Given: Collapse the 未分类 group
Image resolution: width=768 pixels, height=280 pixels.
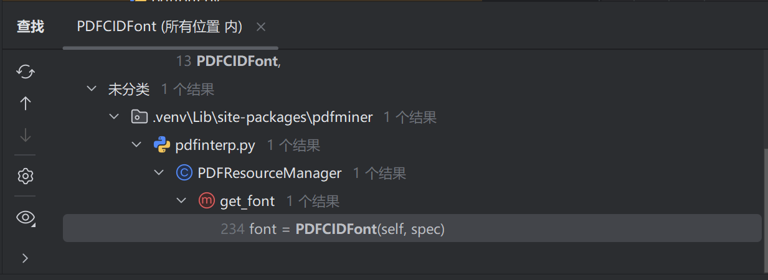Looking at the screenshot, I should (x=92, y=89).
